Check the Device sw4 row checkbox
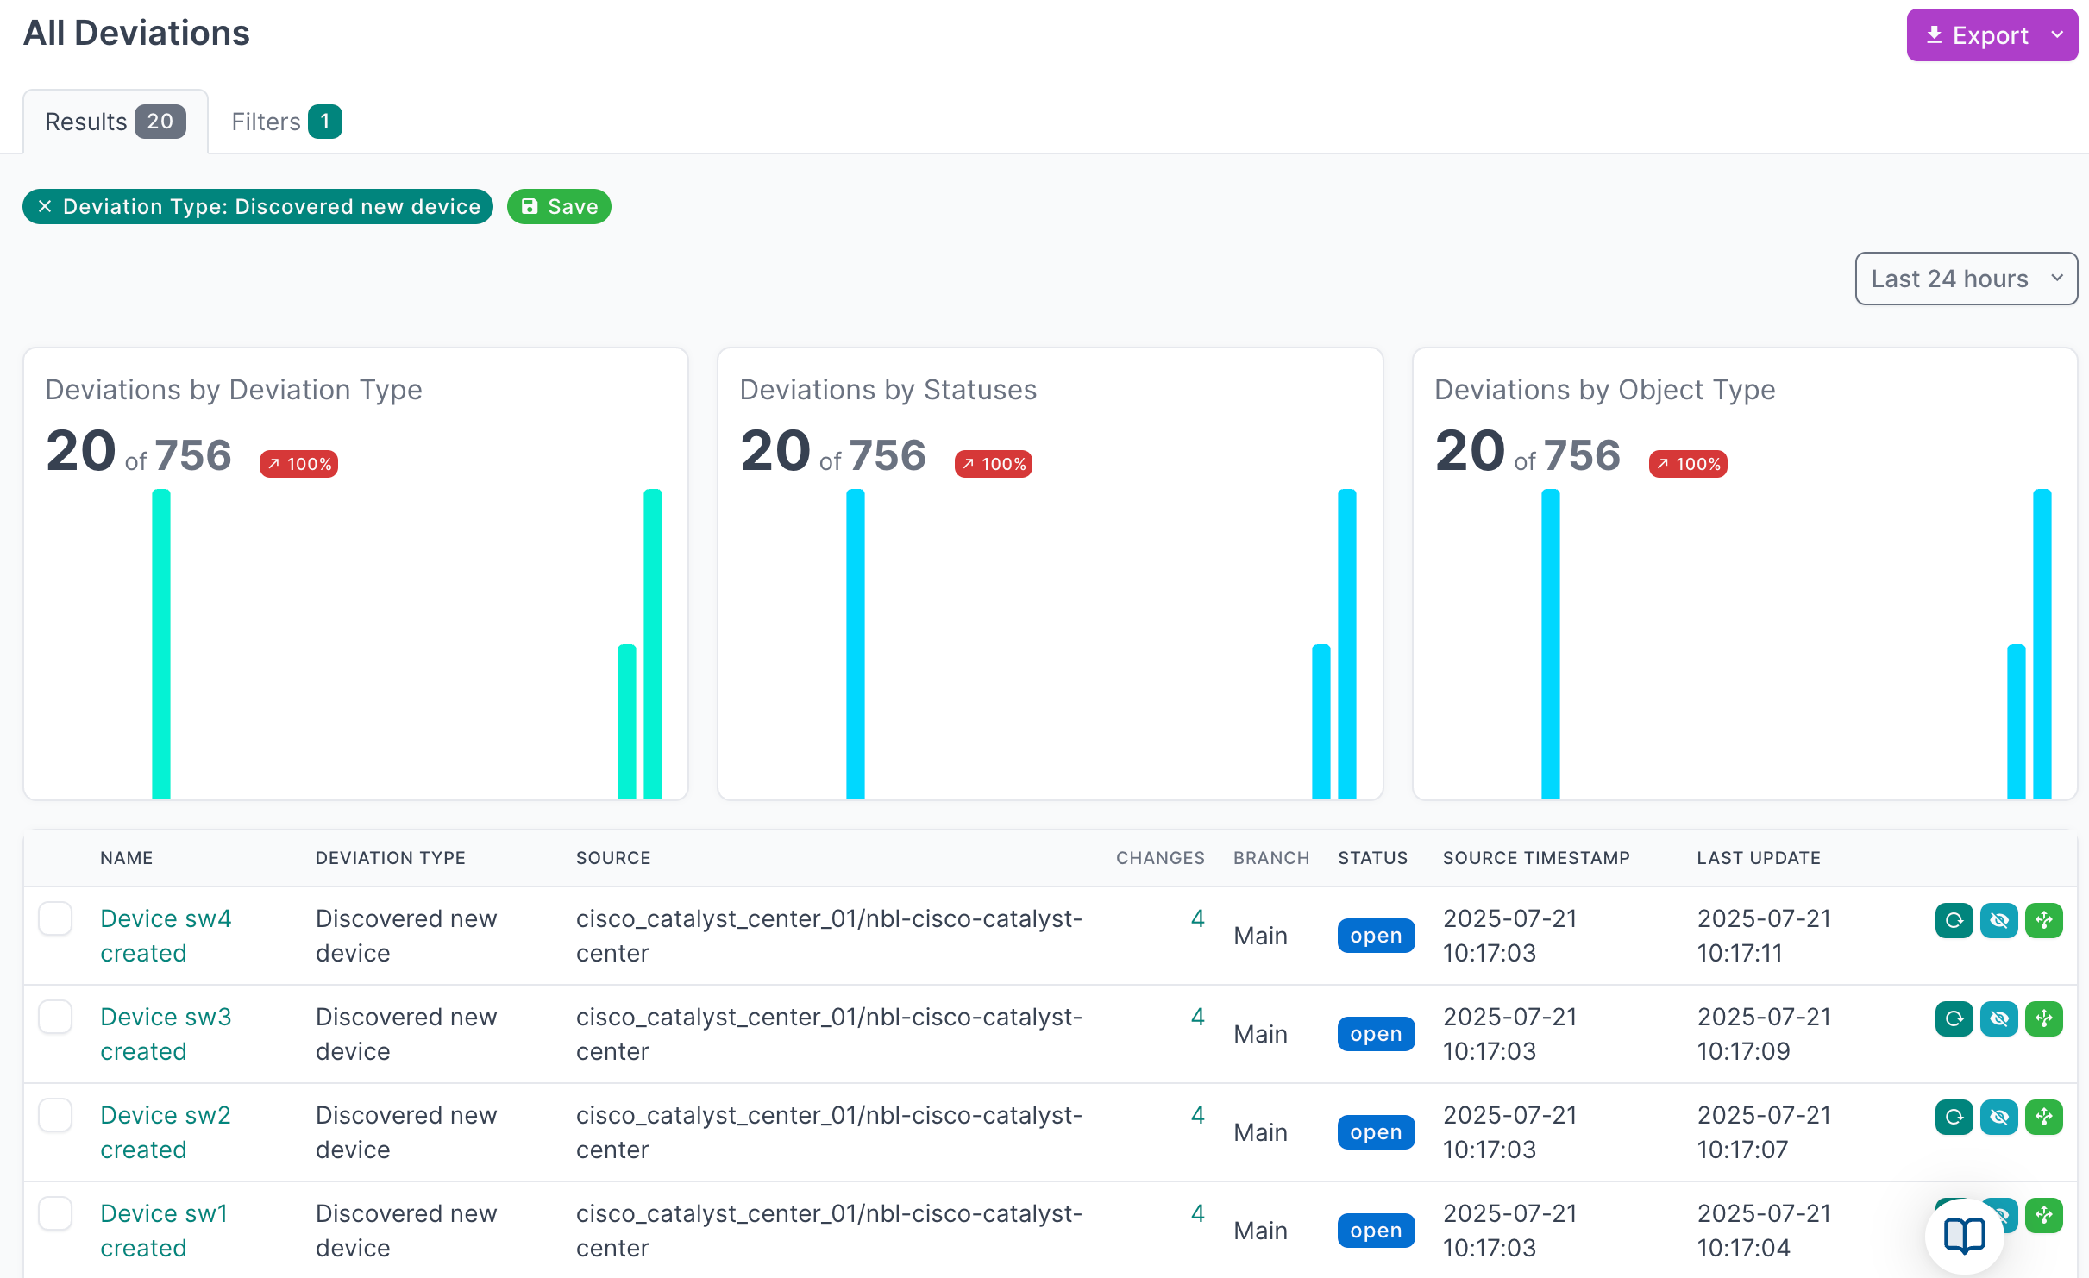The image size is (2089, 1278). pyautogui.click(x=55, y=918)
